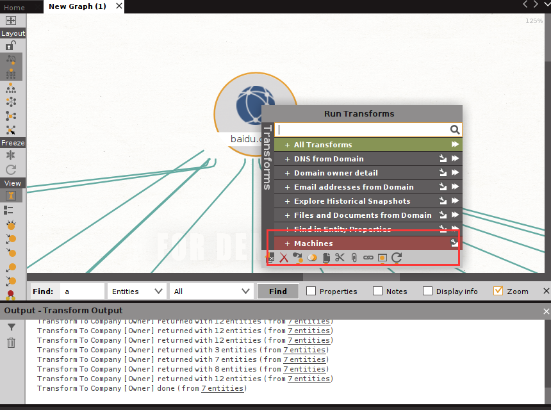The image size is (551, 410).
Task: Select the Organic layout icon
Action: coord(11,116)
